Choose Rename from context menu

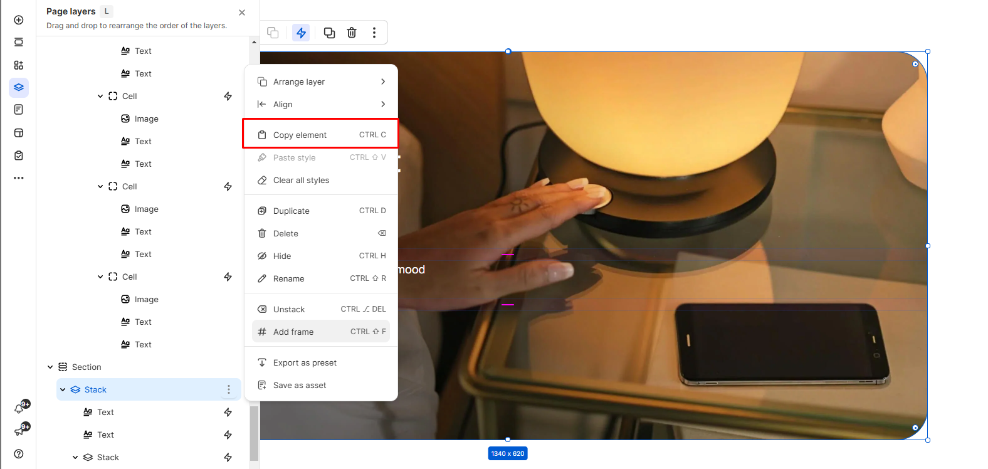tap(321, 278)
